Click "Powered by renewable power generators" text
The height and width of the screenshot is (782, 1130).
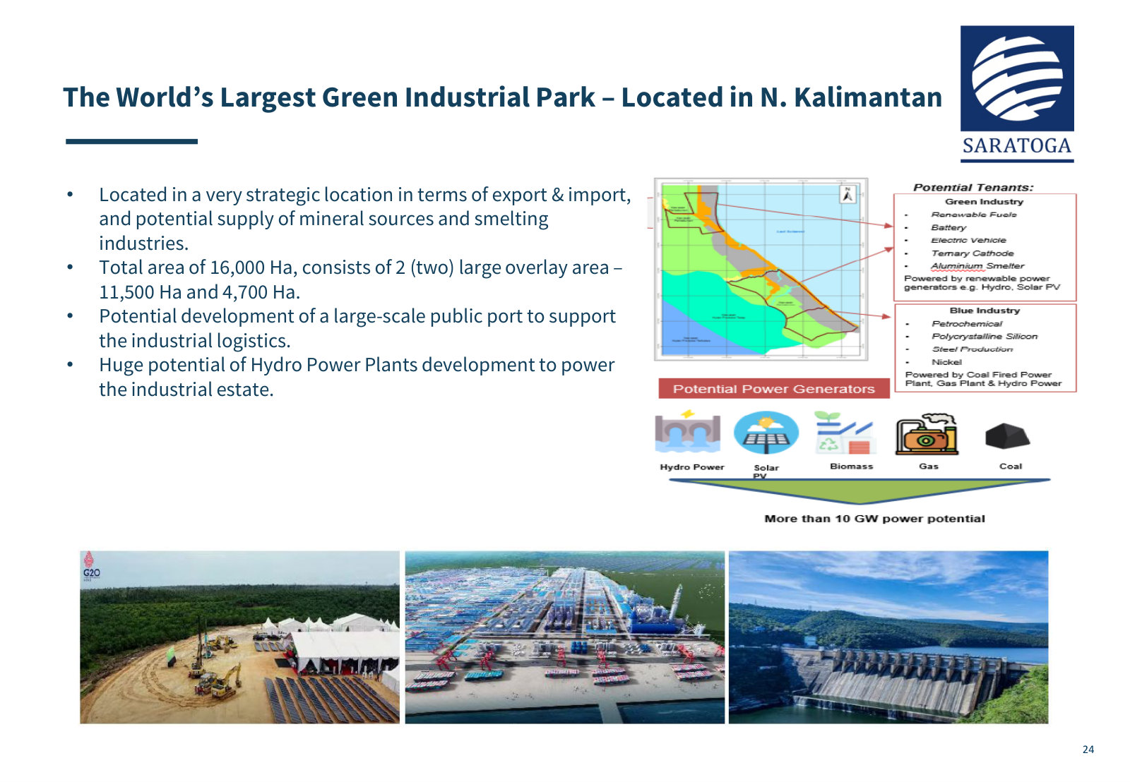(982, 283)
